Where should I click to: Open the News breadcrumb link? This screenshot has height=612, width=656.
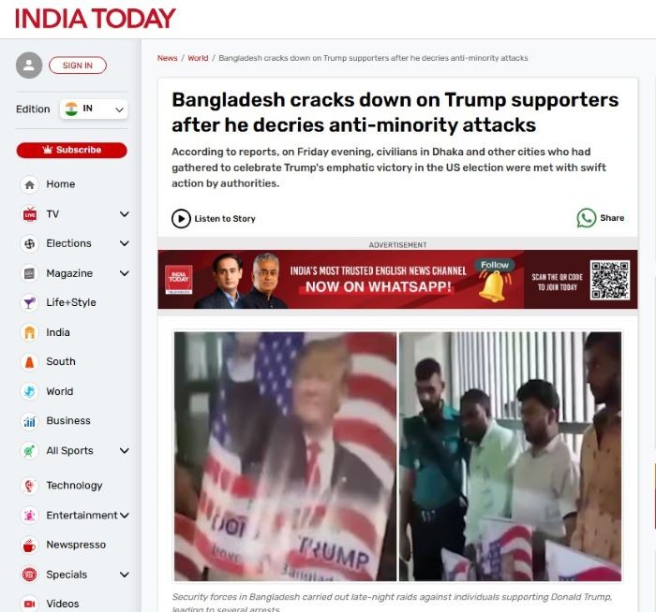[168, 58]
